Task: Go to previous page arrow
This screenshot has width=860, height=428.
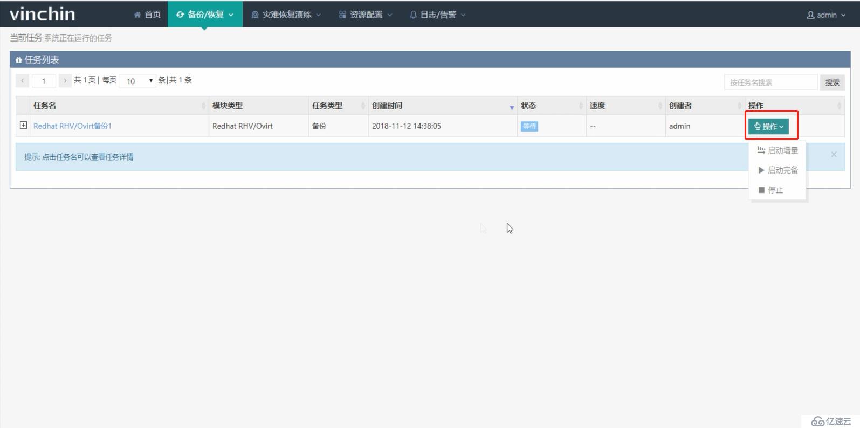Action: point(22,80)
